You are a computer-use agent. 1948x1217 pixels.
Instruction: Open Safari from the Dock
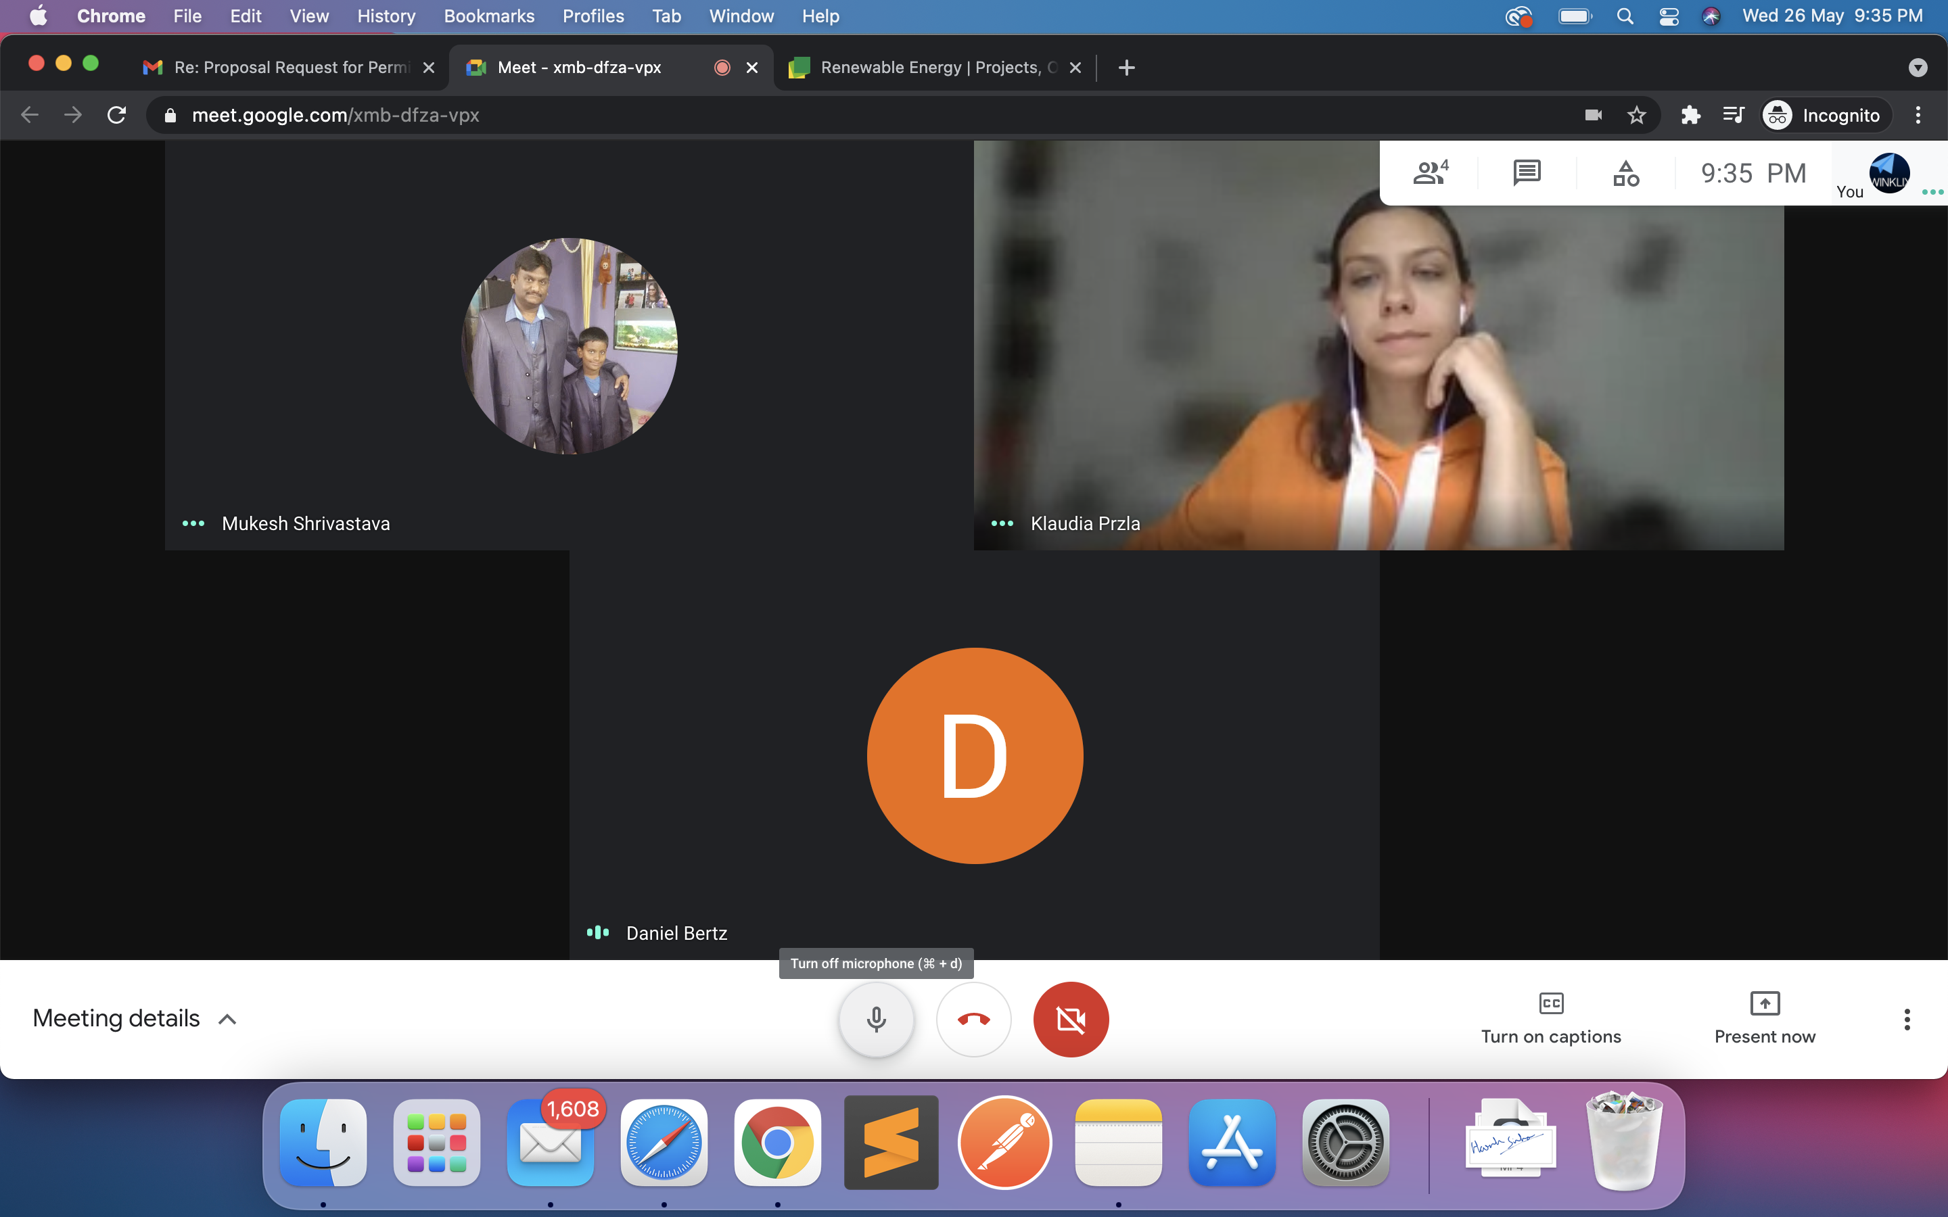pos(664,1142)
